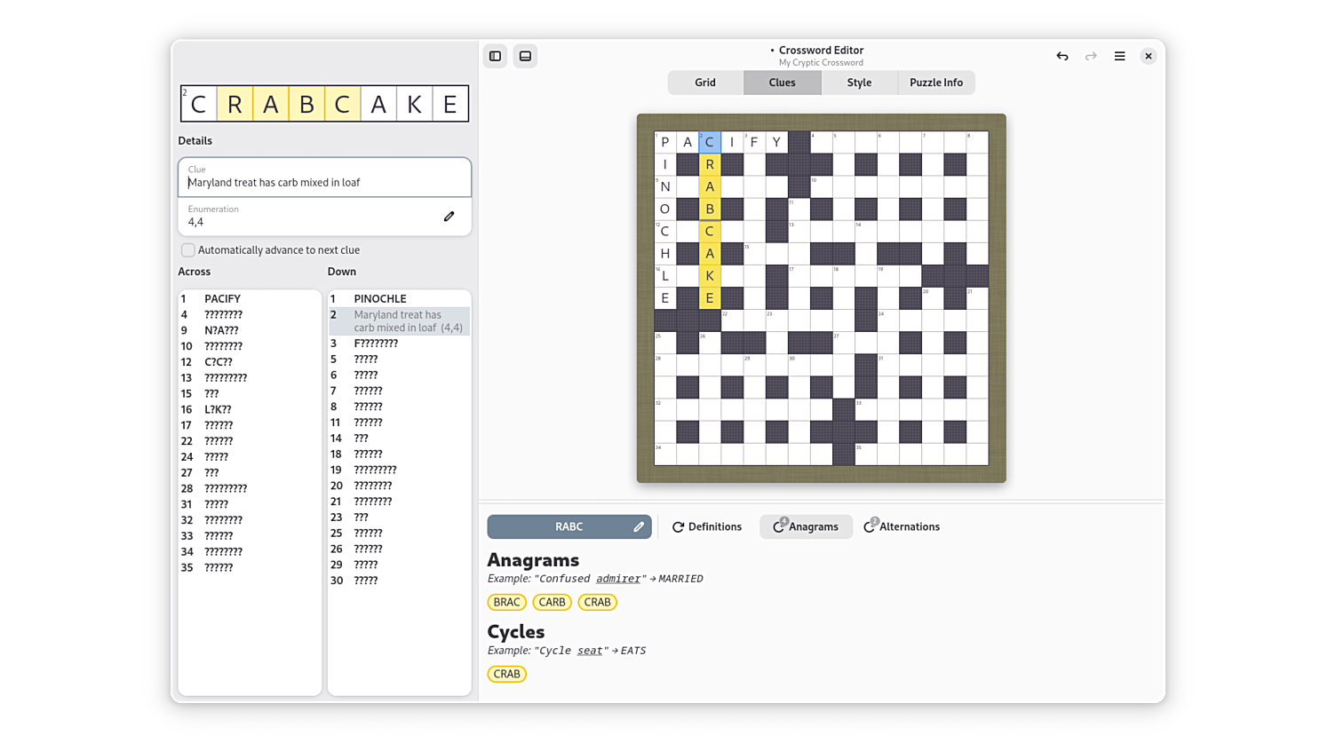The width and height of the screenshot is (1336, 751).
Task: Refresh Definitions using its reload icon
Action: [x=678, y=527]
